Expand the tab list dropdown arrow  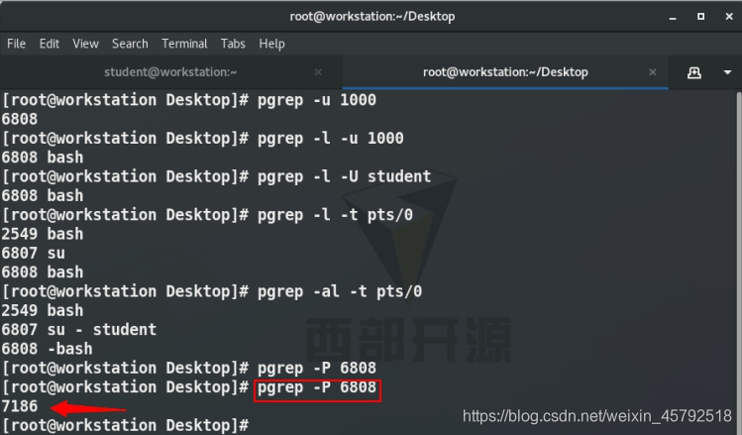coord(727,72)
